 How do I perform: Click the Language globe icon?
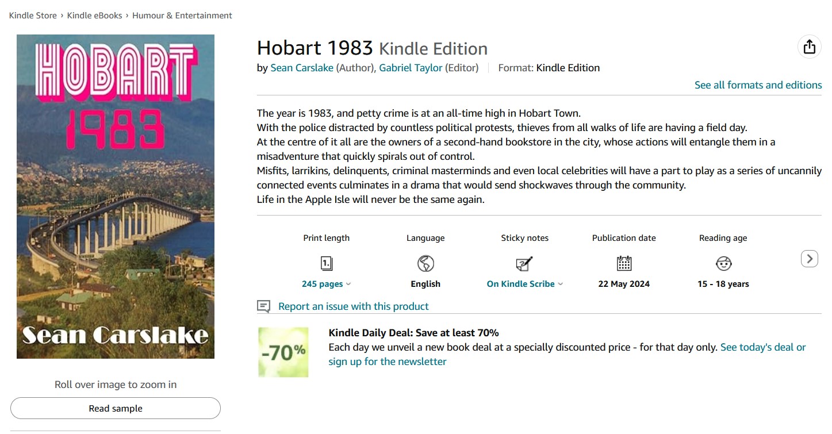coord(425,263)
